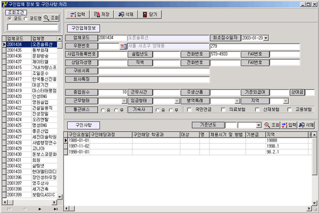This screenshot has width=319, height=213.
Task: Select the 구인사항 tab
Action: point(84,125)
